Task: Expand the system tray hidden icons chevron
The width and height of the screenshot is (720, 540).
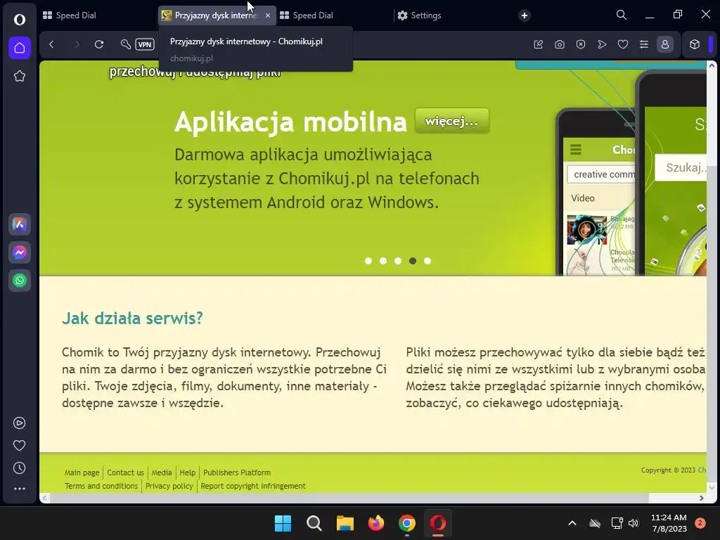Action: pos(572,523)
